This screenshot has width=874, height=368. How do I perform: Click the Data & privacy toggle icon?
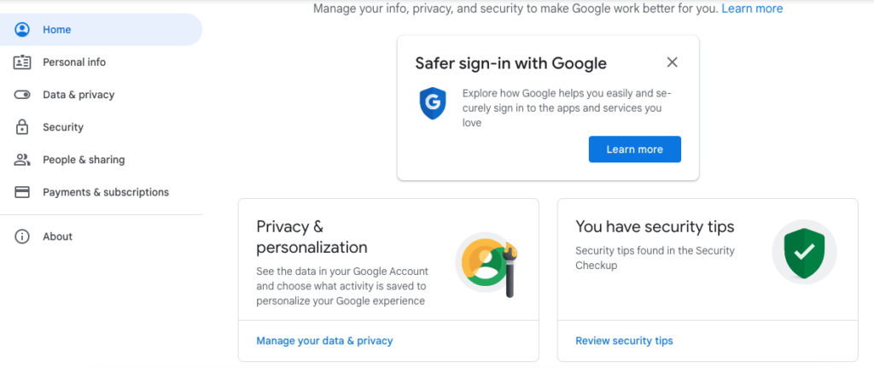point(21,95)
